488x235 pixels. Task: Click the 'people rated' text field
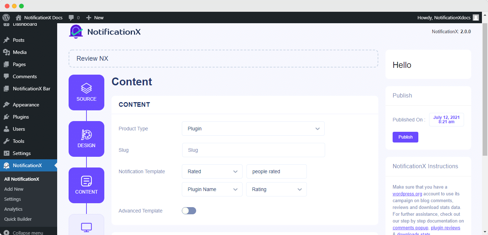point(277,171)
